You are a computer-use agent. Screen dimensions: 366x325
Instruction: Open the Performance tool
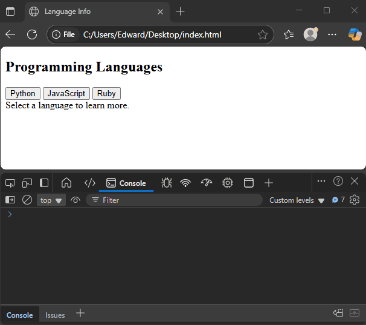pyautogui.click(x=207, y=183)
